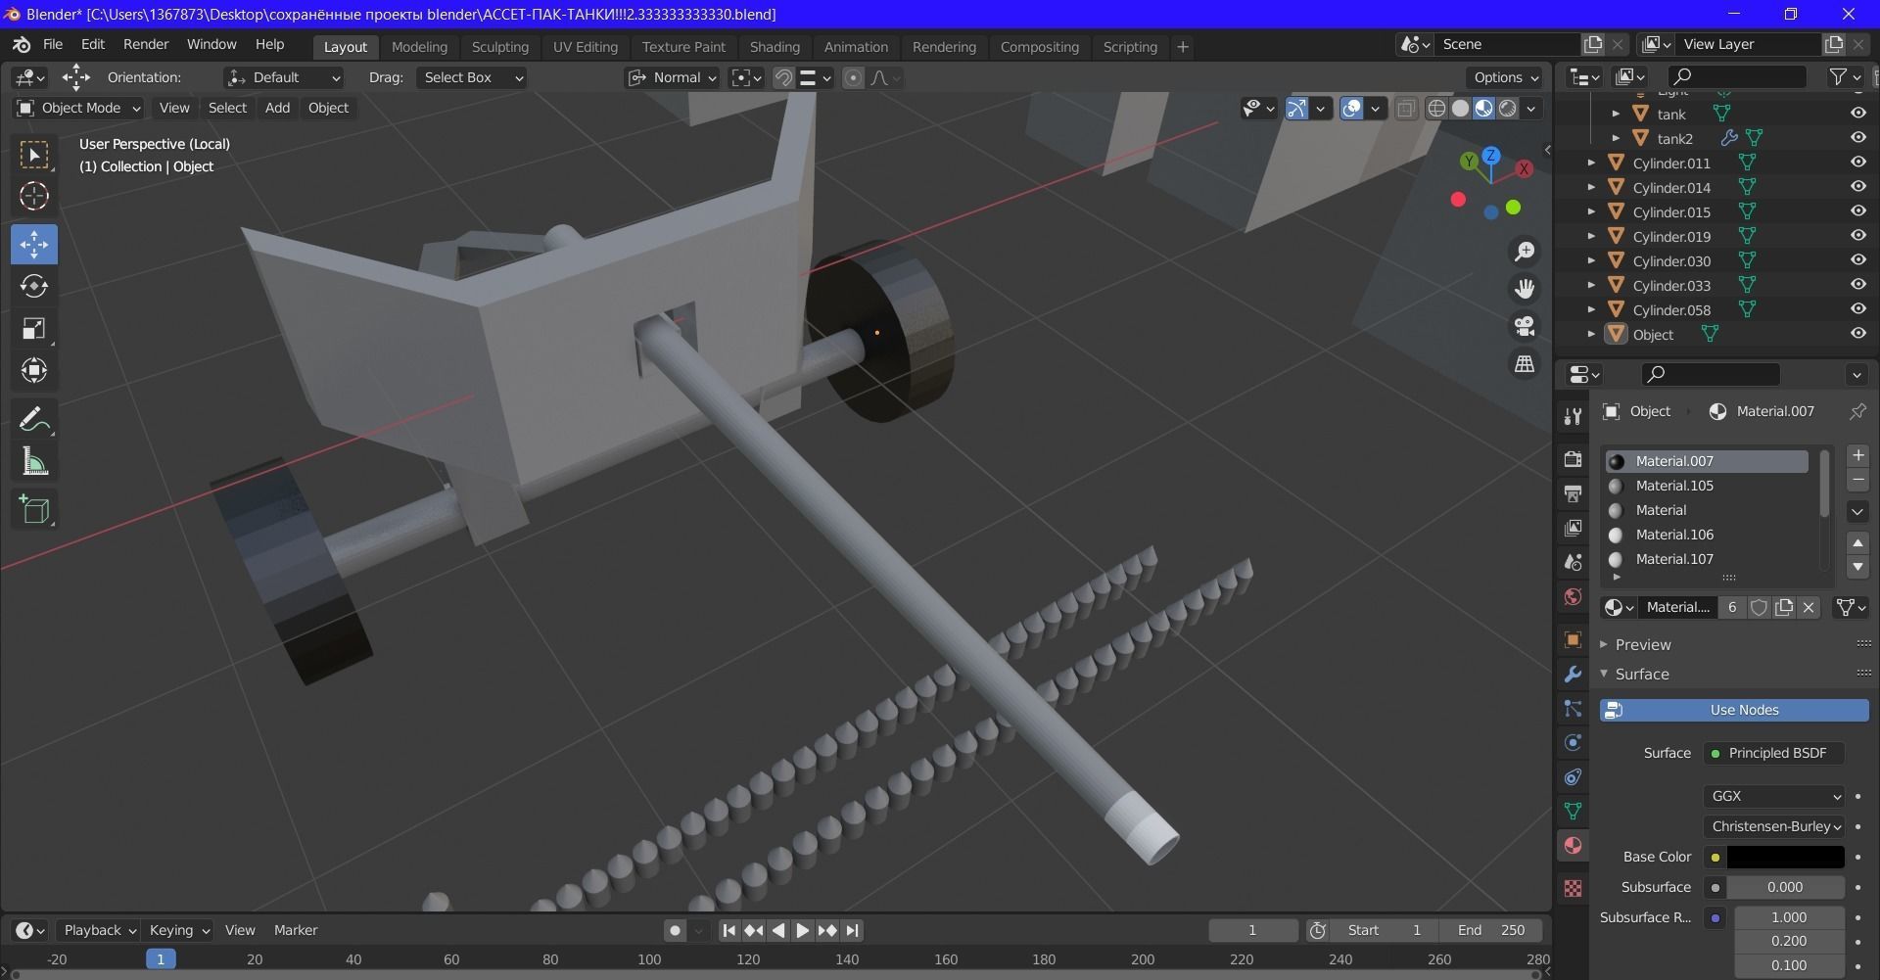Toggle the Use Nodes button
Viewport: 1880px width, 980px height.
(x=1734, y=710)
